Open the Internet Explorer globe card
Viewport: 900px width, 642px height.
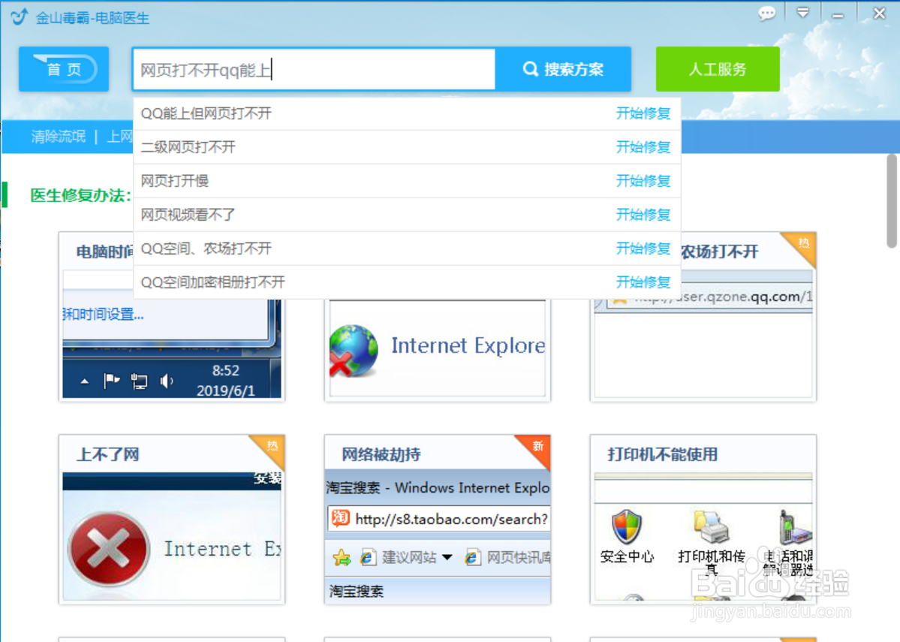pos(438,349)
